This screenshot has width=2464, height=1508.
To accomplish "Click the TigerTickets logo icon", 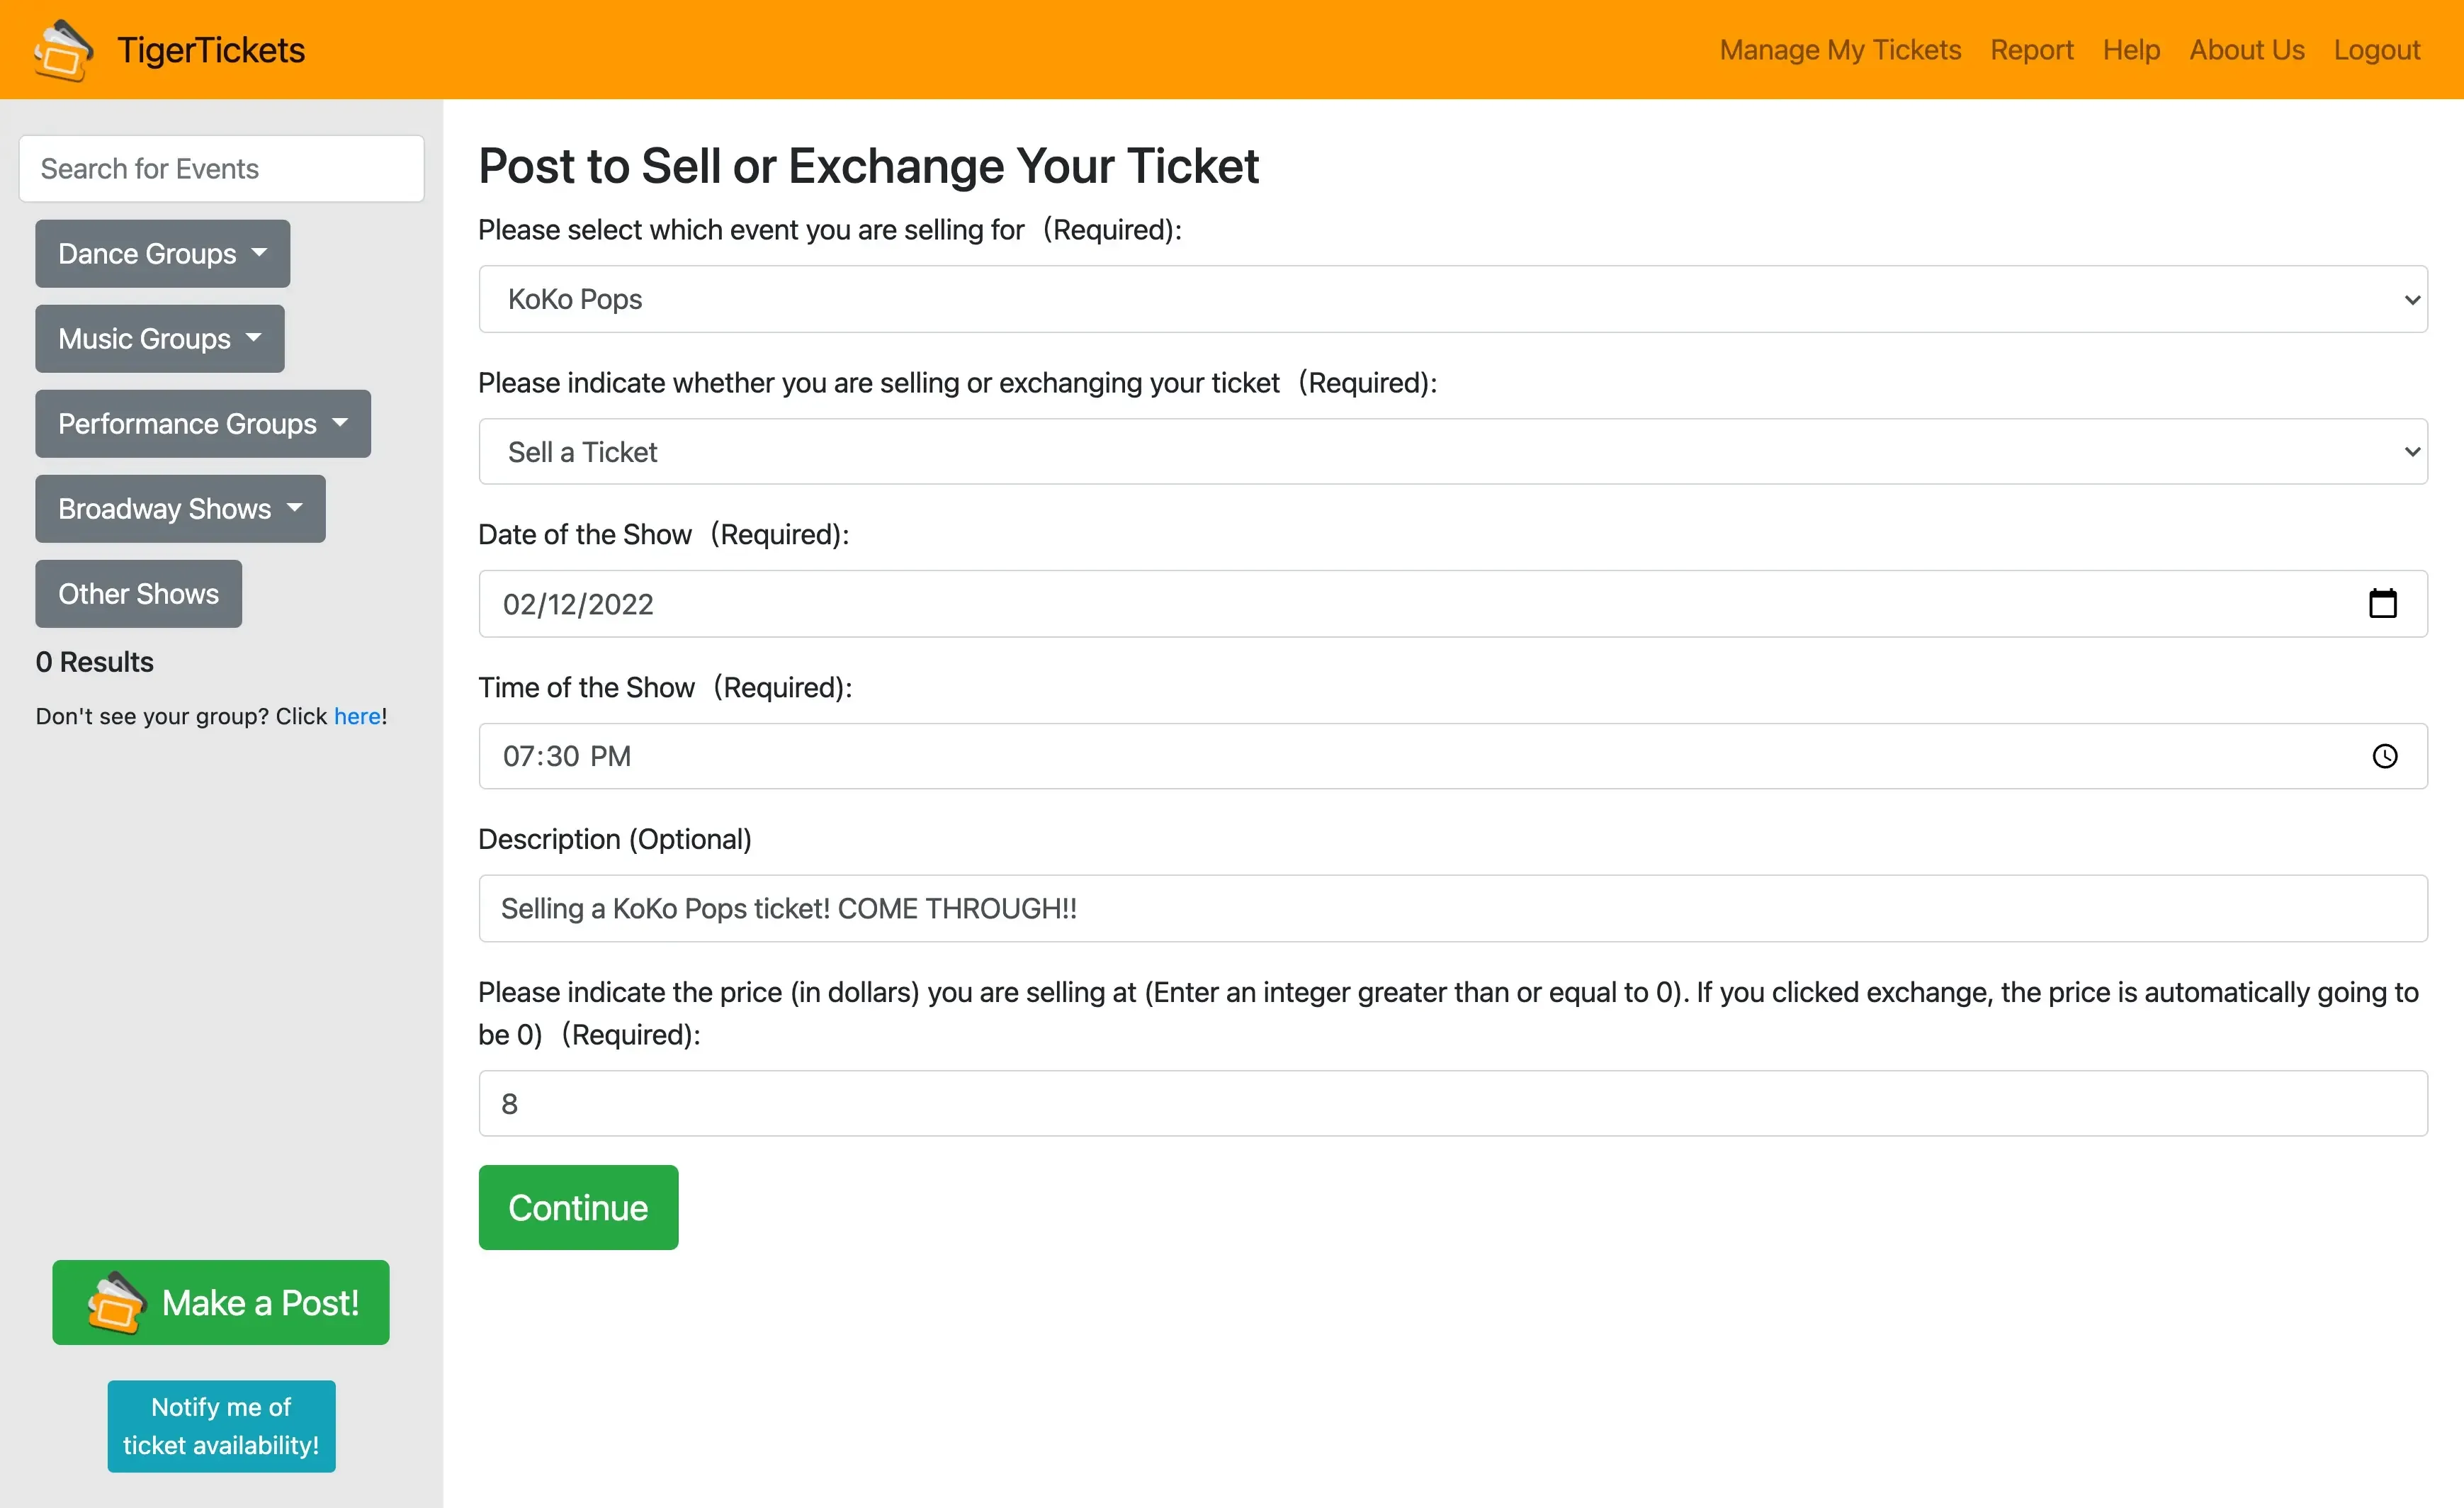I will point(62,47).
